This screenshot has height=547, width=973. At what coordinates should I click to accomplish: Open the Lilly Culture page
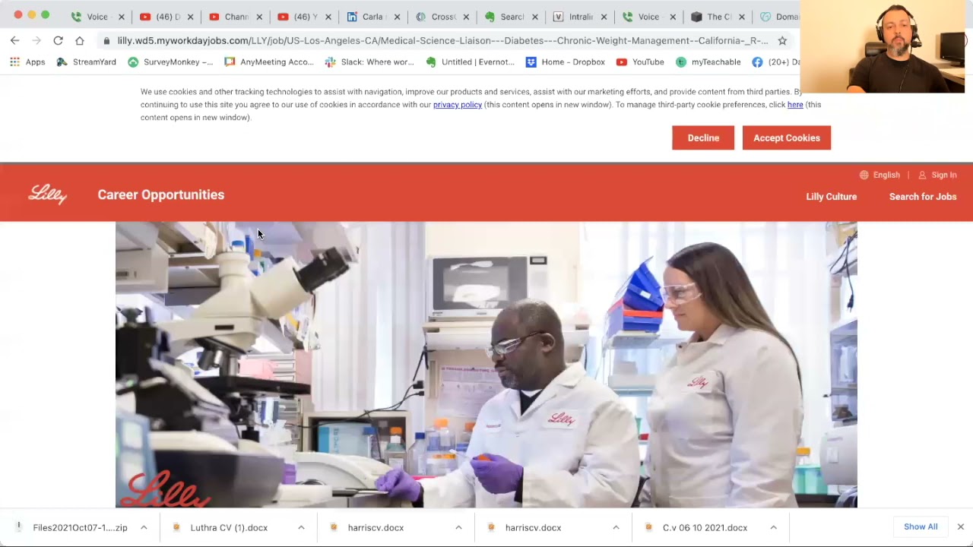pyautogui.click(x=831, y=197)
